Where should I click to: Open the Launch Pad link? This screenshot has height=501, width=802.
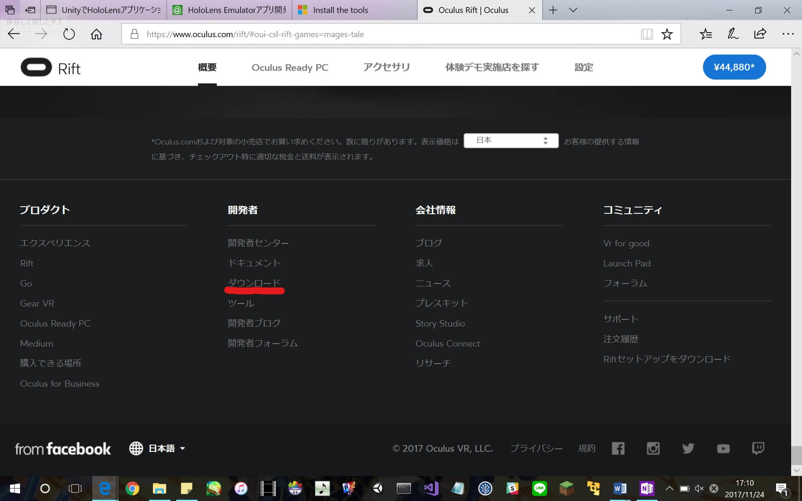627,263
